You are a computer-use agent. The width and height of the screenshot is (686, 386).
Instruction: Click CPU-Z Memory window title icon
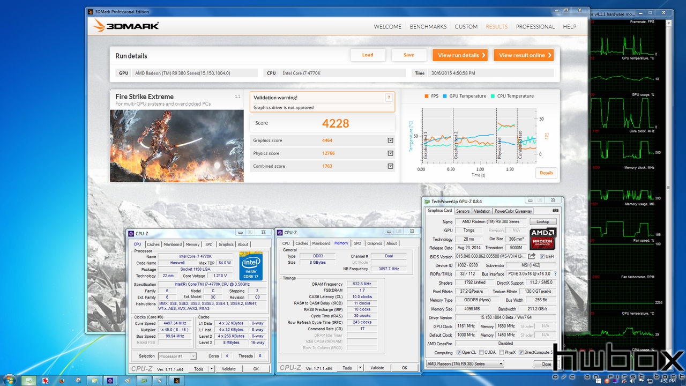pyautogui.click(x=280, y=233)
